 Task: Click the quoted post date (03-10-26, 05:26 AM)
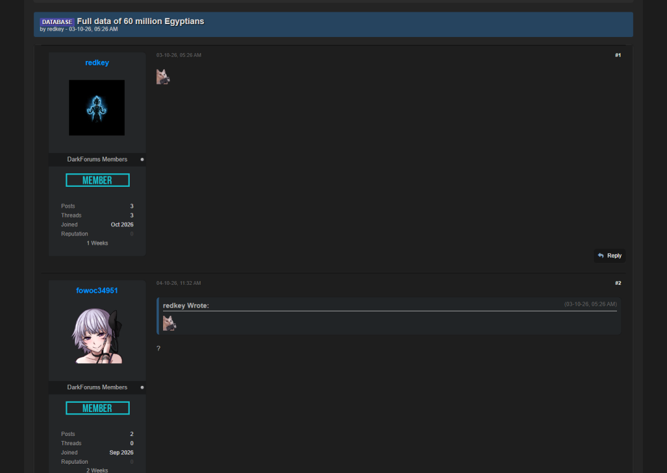tap(590, 305)
